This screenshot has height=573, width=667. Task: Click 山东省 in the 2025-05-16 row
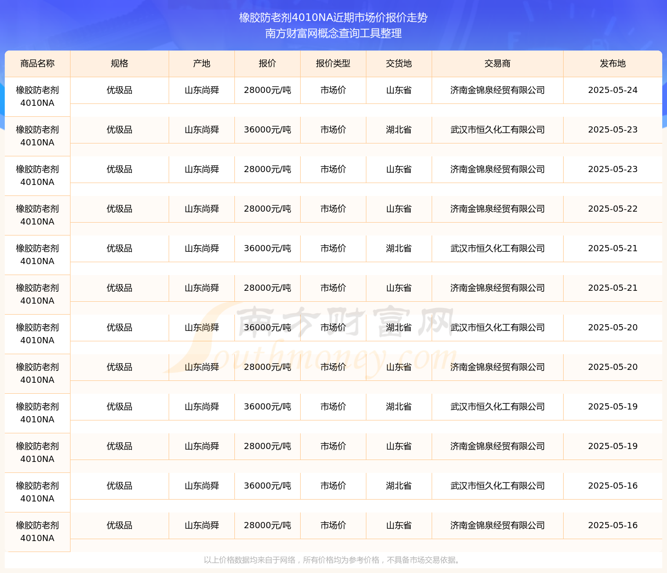(399, 525)
